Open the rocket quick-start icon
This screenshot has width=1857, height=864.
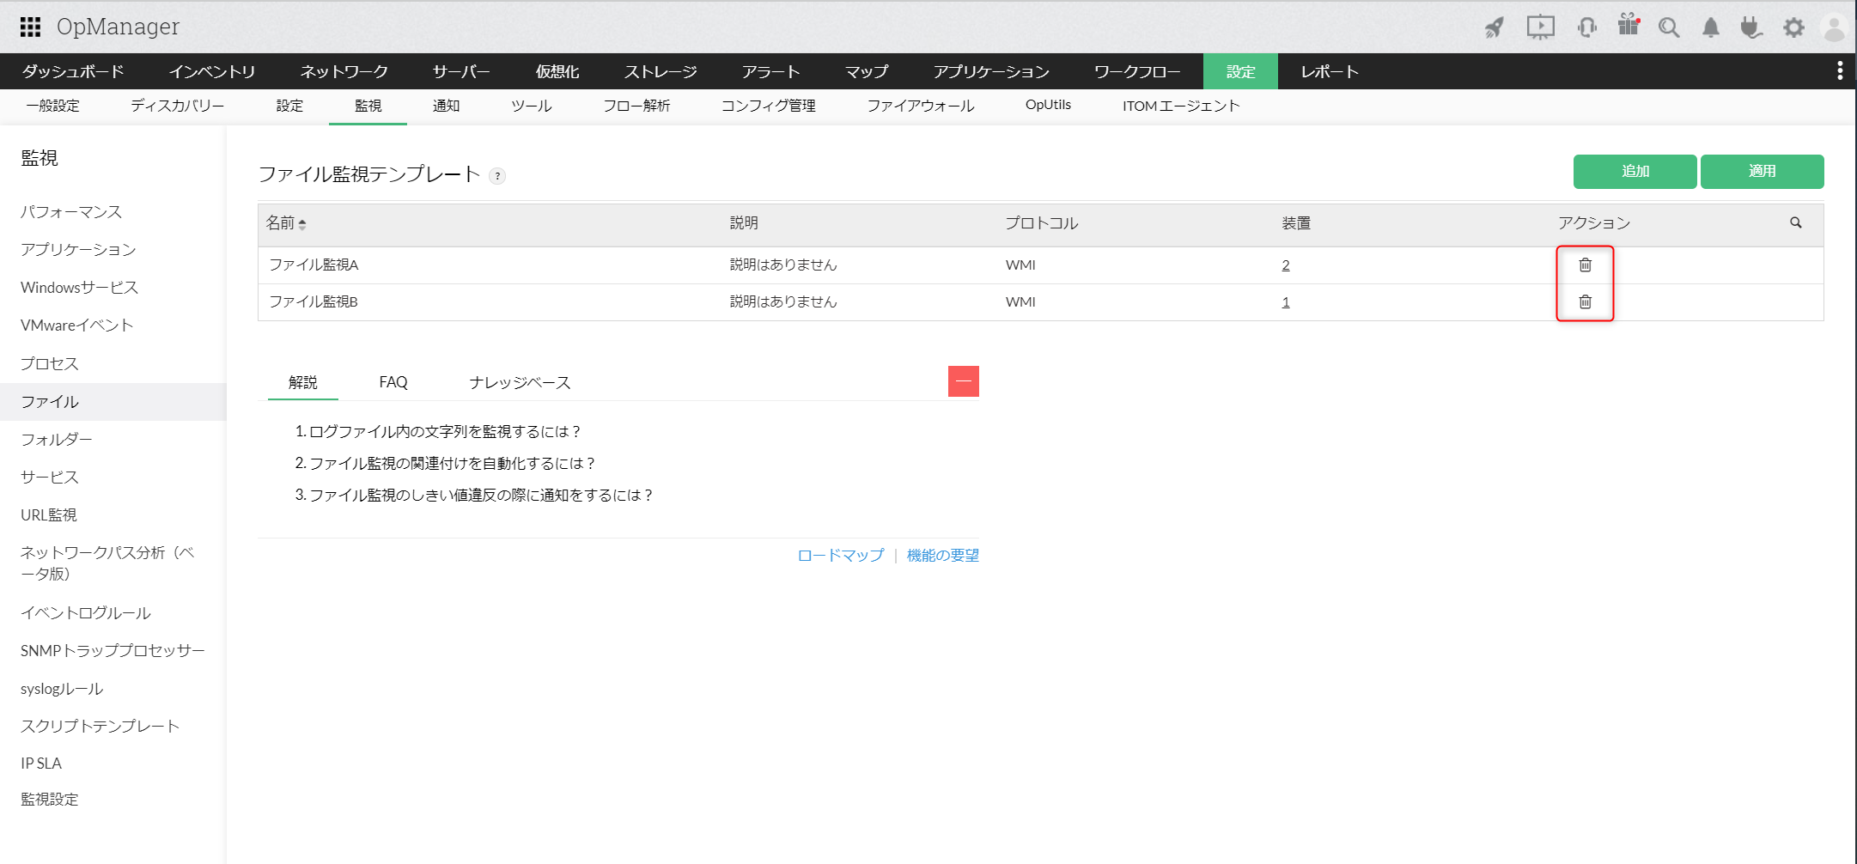pyautogui.click(x=1494, y=27)
